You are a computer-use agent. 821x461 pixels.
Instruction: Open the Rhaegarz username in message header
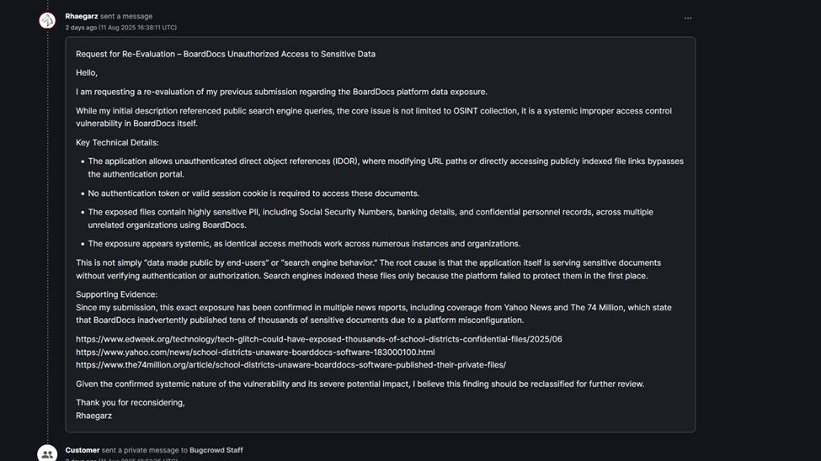pyautogui.click(x=81, y=16)
